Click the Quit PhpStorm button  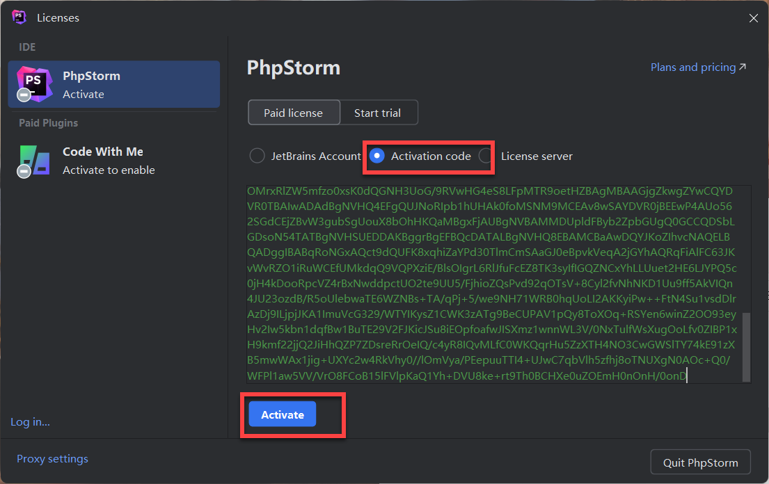(x=700, y=462)
